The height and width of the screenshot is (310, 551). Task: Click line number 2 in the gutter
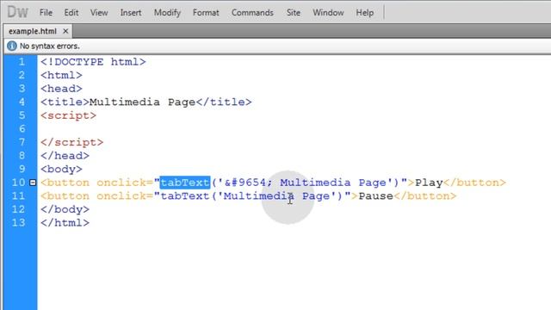pyautogui.click(x=22, y=75)
